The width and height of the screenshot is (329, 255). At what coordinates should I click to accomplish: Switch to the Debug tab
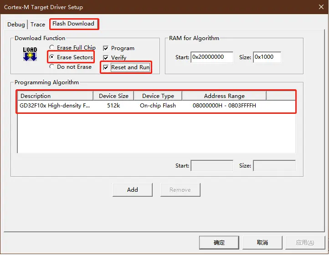pos(16,25)
